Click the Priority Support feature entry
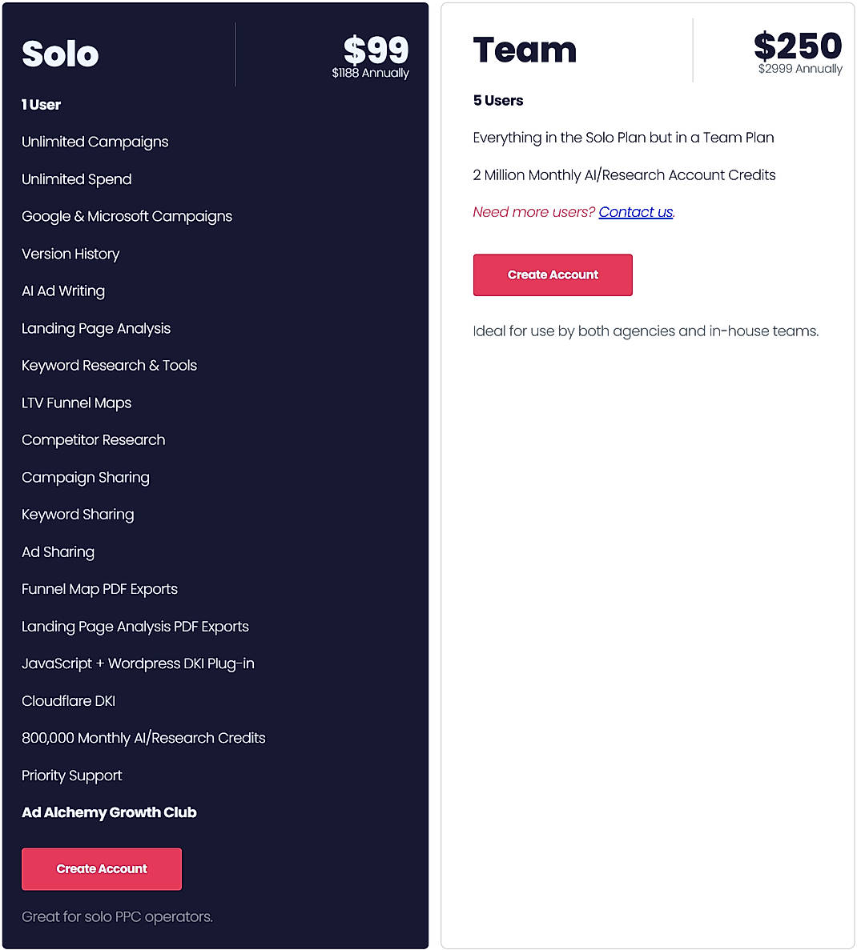The image size is (857, 950). pyautogui.click(x=71, y=775)
